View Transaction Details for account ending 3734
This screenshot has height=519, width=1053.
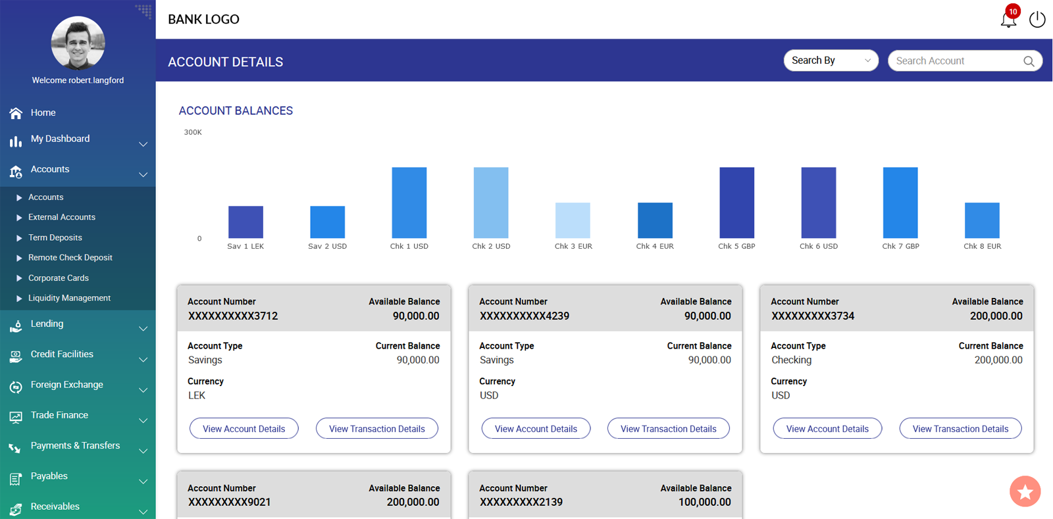click(x=960, y=428)
